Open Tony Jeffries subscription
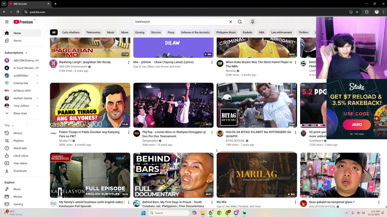The height and width of the screenshot is (217, 387). click(x=21, y=106)
